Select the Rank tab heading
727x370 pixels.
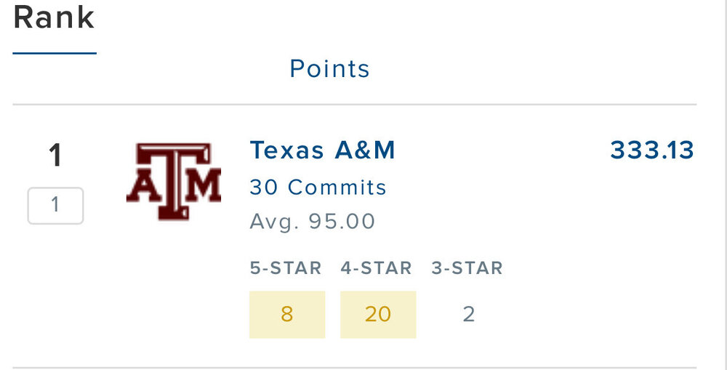point(54,17)
